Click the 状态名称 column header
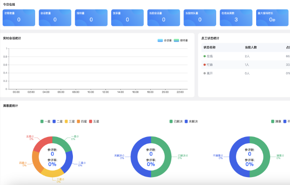290x185 pixels. coord(210,47)
